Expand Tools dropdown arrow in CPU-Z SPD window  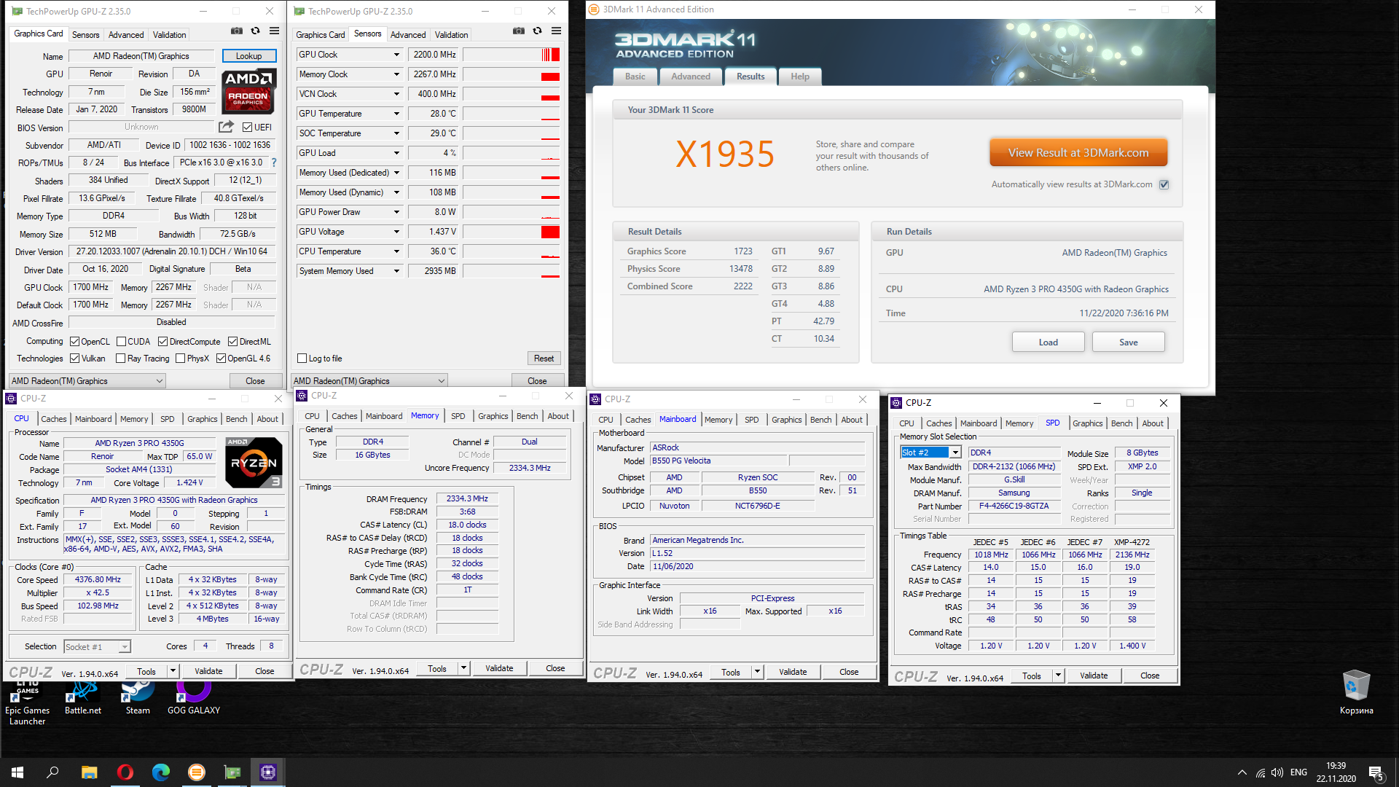(1058, 676)
